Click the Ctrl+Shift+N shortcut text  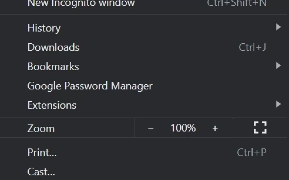coord(237,3)
